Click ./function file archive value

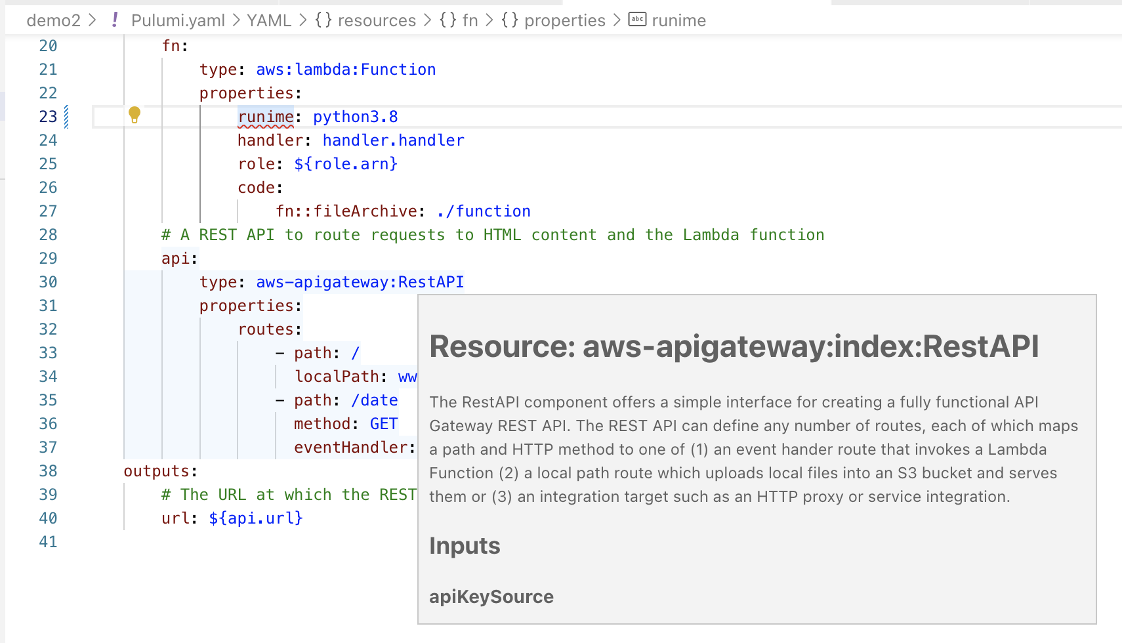click(x=484, y=211)
